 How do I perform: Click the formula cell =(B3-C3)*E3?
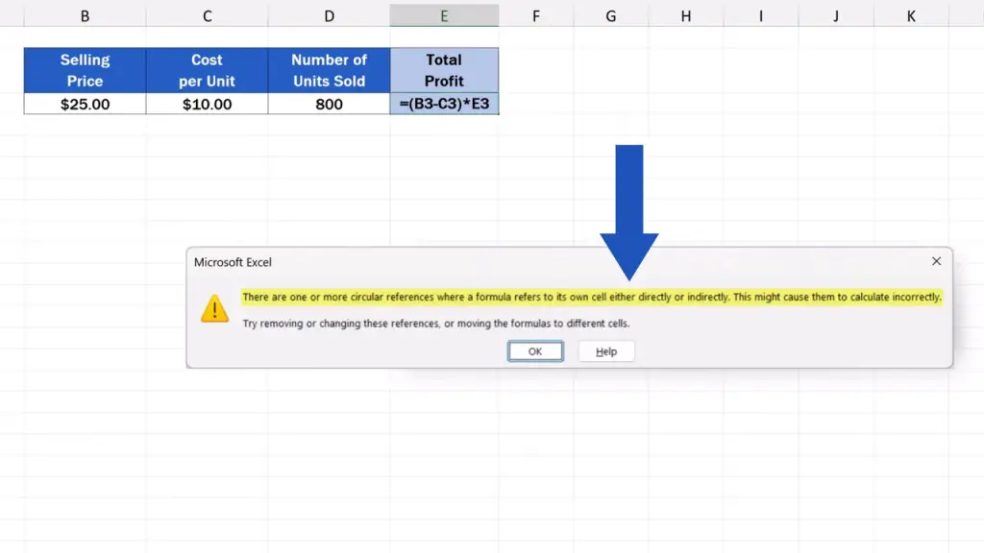click(444, 104)
